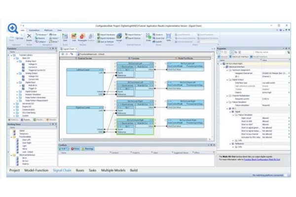296x197 pixels.
Task: Open the Automation ribbon tab
Action: (x=34, y=30)
